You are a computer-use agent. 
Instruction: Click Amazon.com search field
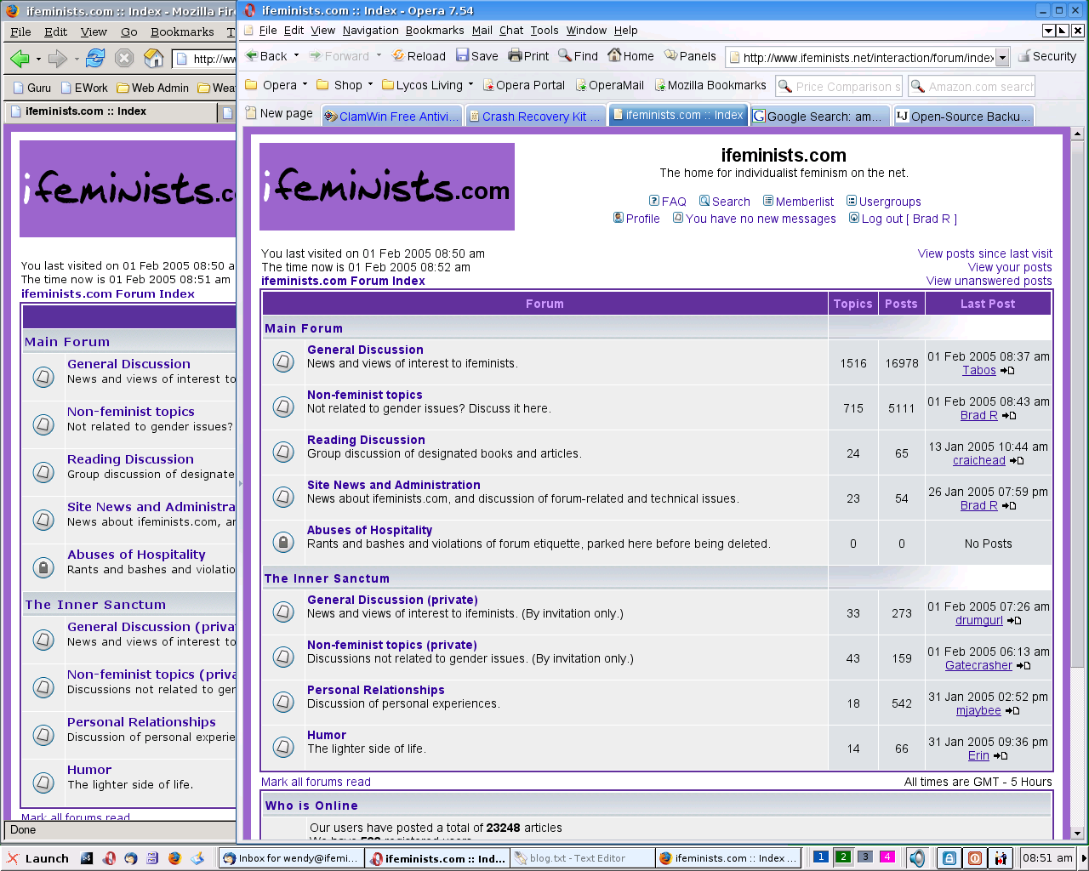pos(971,86)
